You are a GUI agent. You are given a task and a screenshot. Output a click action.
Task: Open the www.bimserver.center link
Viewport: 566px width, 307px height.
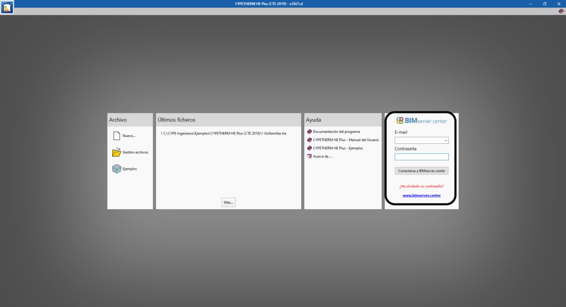[x=422, y=195]
